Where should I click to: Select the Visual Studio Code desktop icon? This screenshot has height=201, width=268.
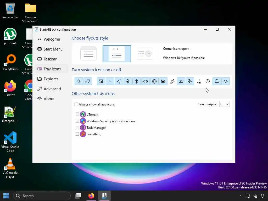[10, 142]
